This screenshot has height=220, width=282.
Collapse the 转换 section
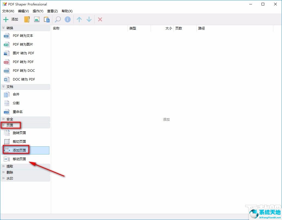click(x=10, y=28)
